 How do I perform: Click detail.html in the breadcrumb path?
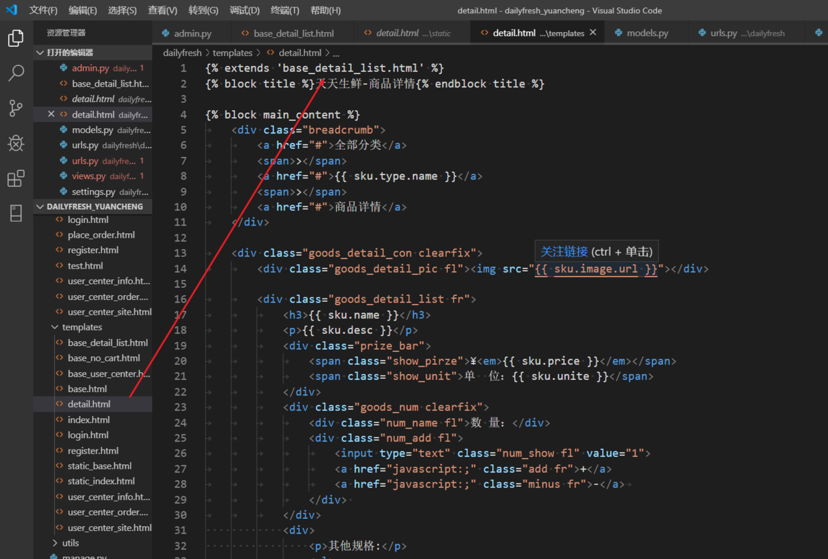tap(300, 53)
